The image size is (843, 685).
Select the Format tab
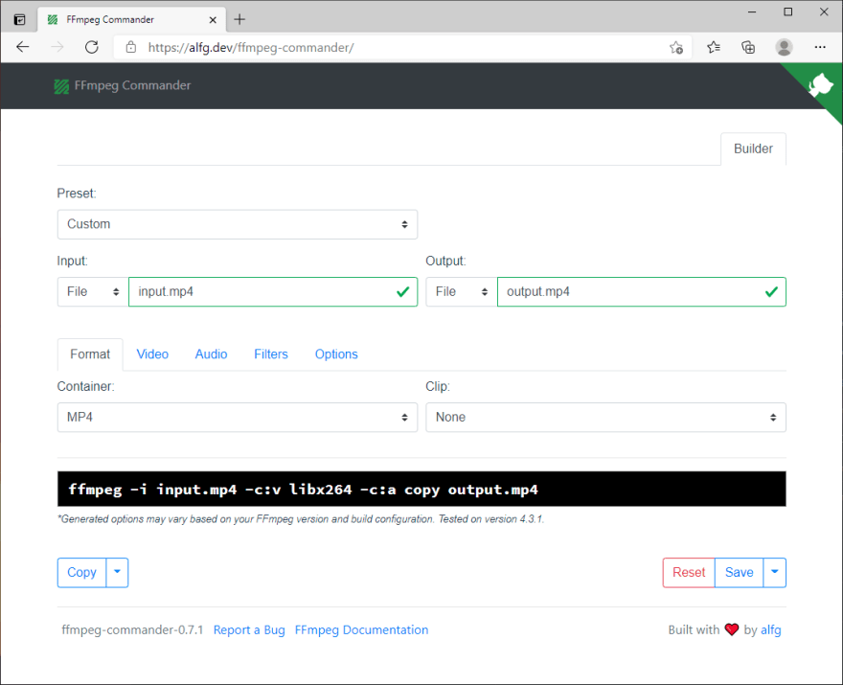coord(90,354)
